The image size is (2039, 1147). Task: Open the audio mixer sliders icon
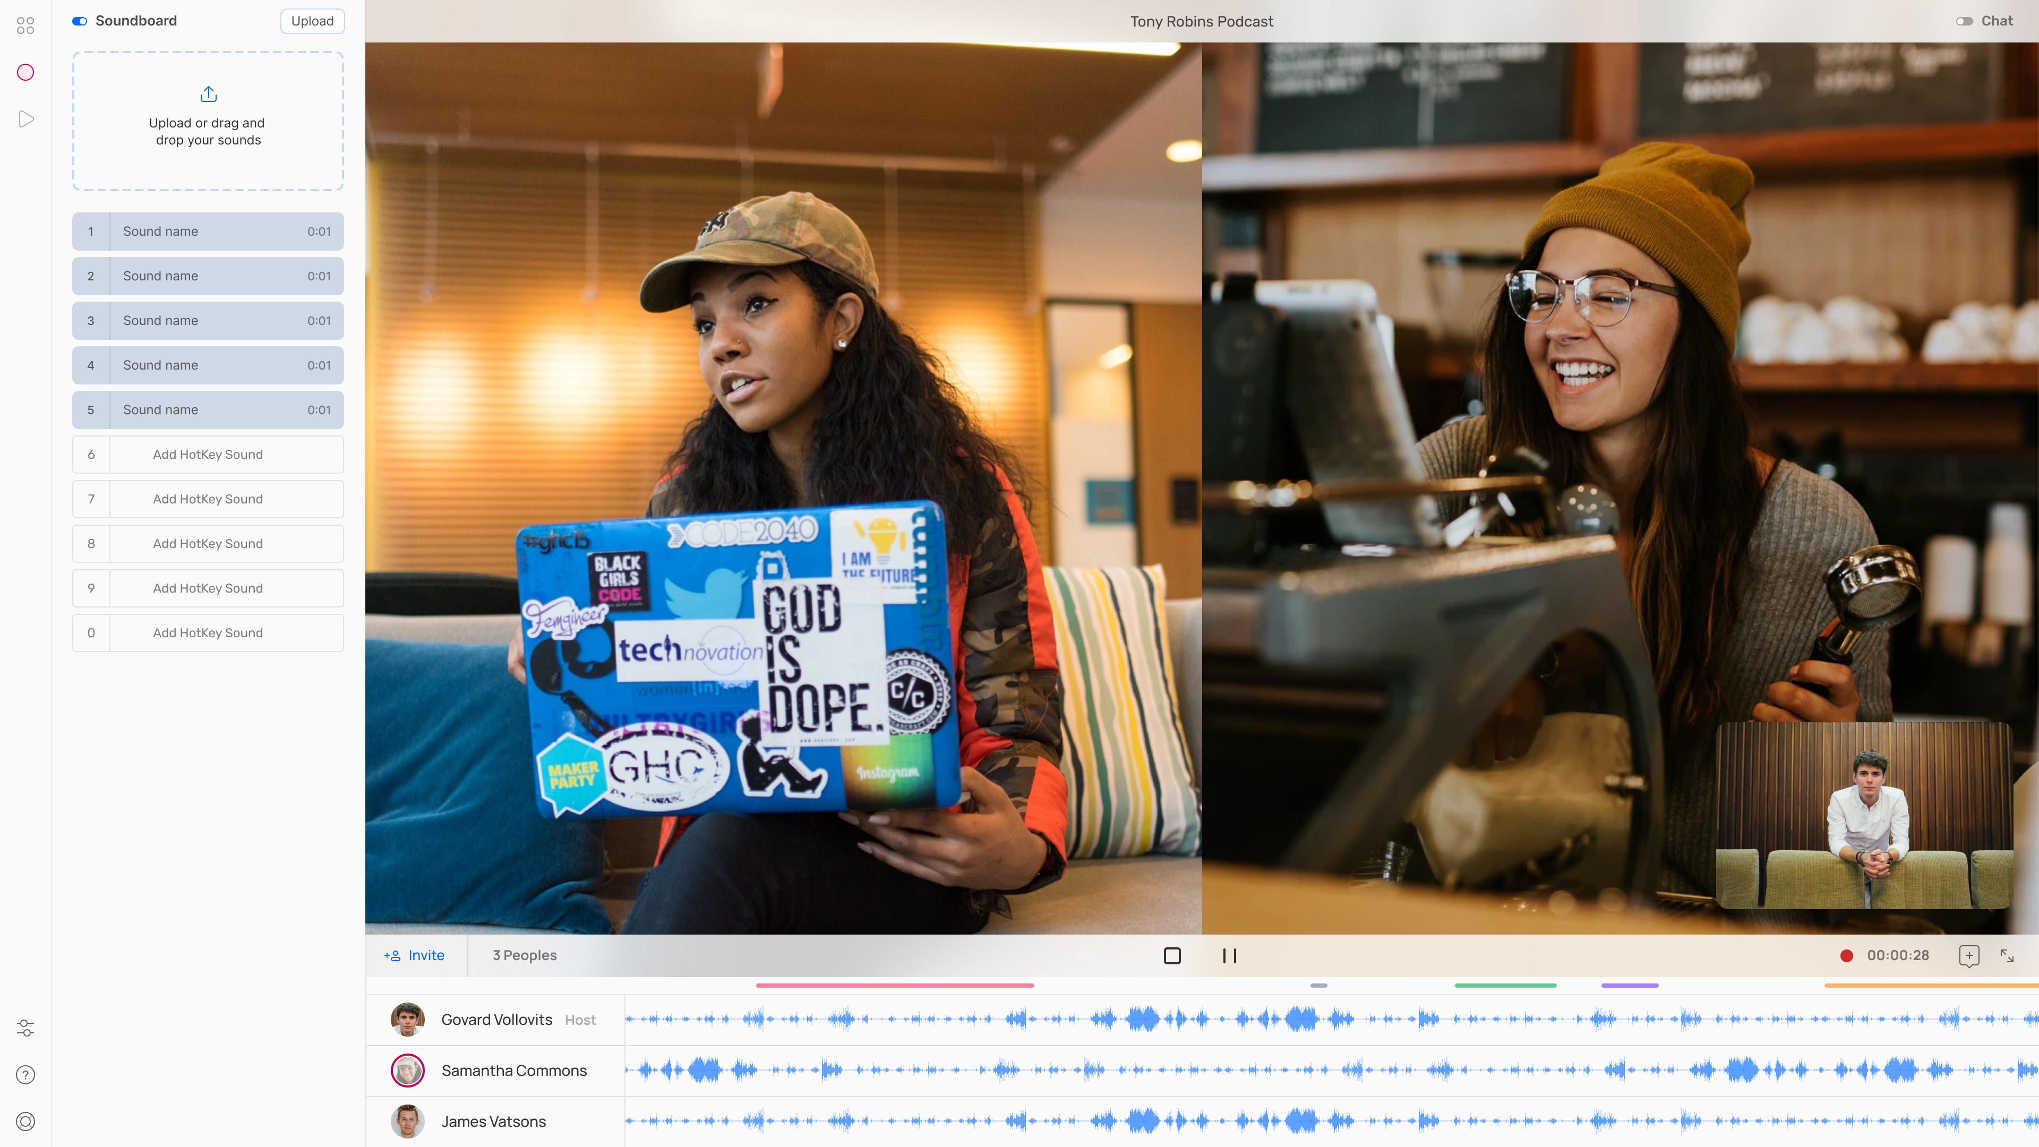25,1028
